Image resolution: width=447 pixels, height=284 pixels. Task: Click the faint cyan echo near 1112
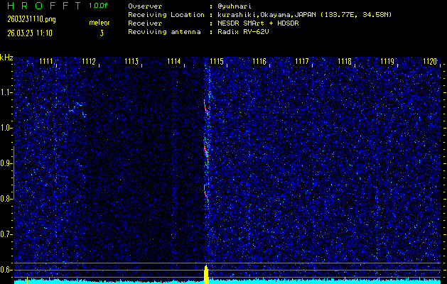tap(76, 109)
